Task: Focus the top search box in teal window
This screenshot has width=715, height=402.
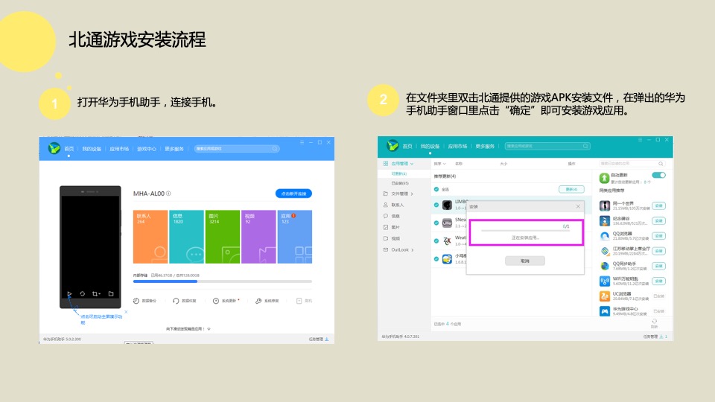Action: [547, 146]
